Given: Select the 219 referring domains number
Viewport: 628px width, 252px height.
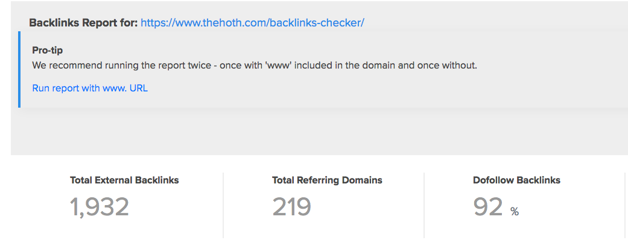Looking at the screenshot, I should [291, 206].
